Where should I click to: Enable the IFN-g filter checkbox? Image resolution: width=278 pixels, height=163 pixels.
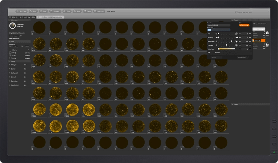10,53
